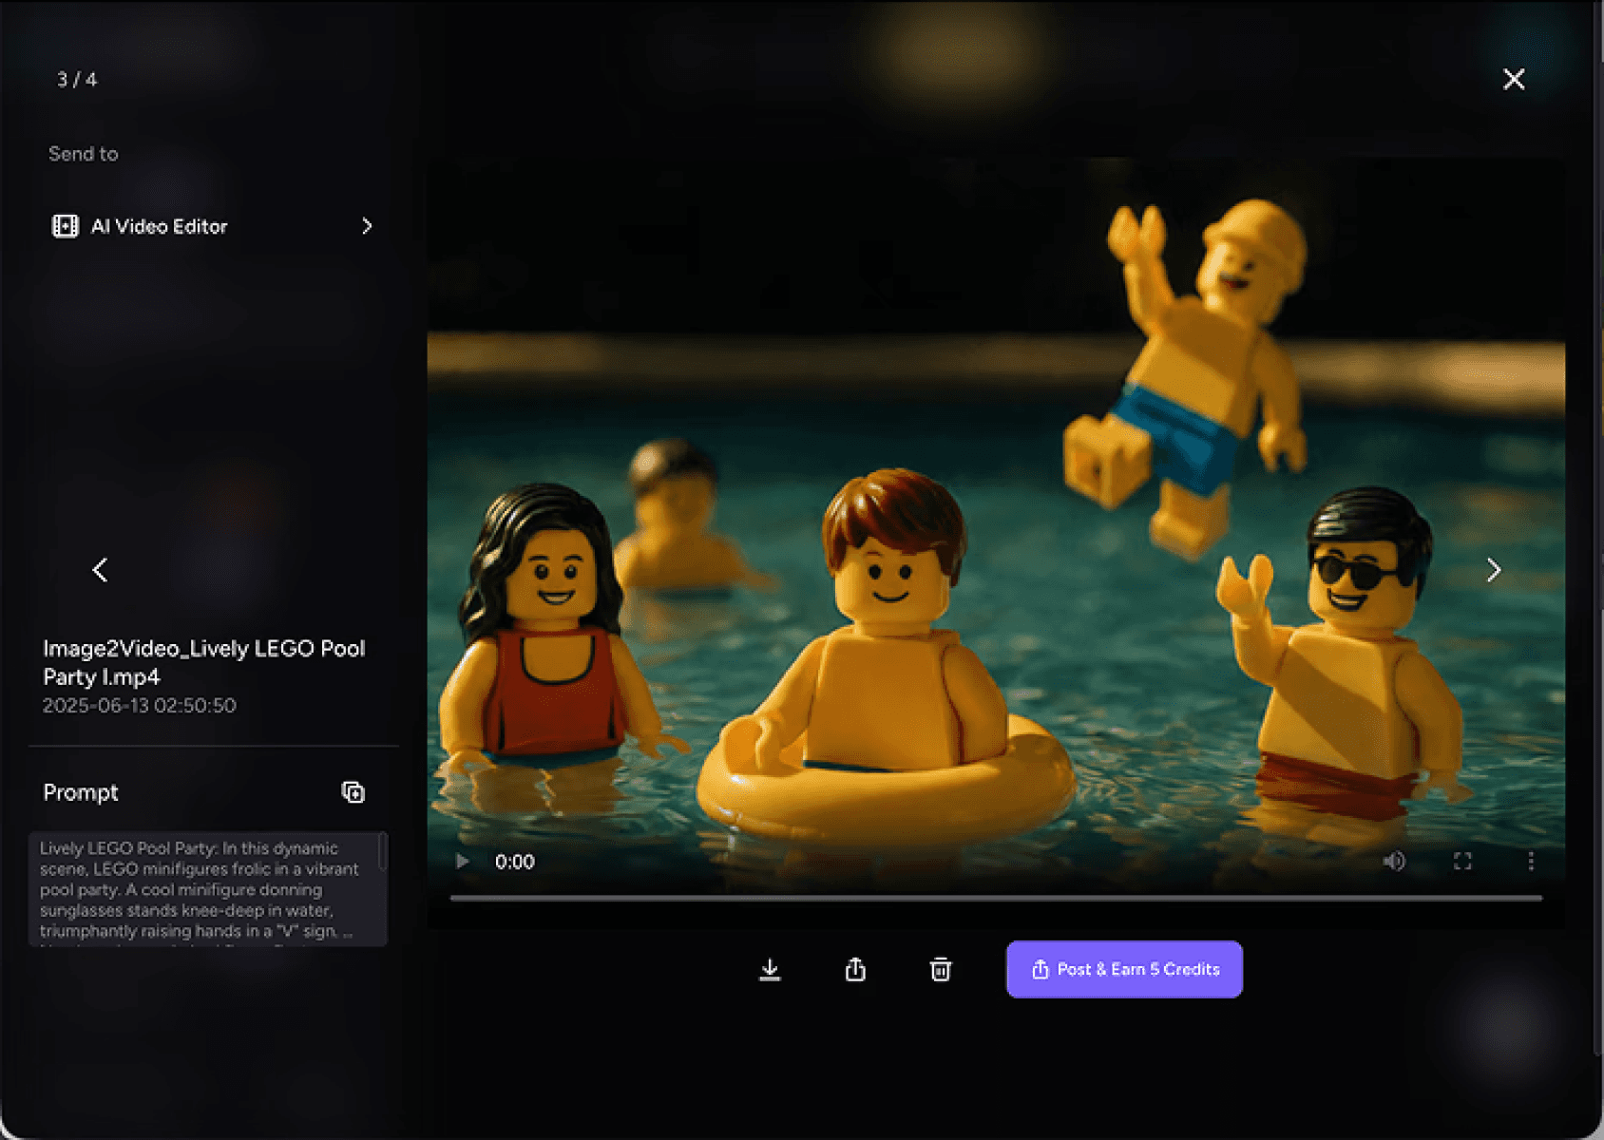Screen dimensions: 1604x1140
Task: Seek on the video progress bar
Action: pos(996,898)
